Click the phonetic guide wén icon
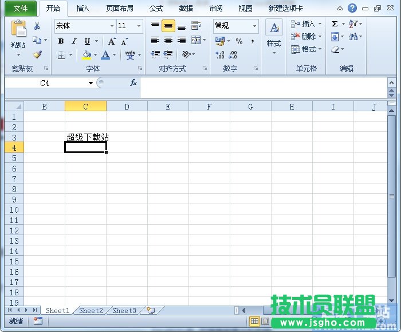Viewport: 401px width, 332px height. tap(130, 55)
